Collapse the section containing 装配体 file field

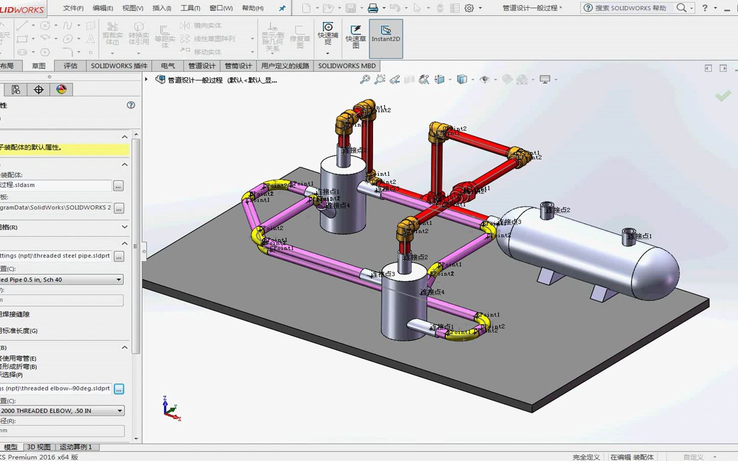pos(124,165)
